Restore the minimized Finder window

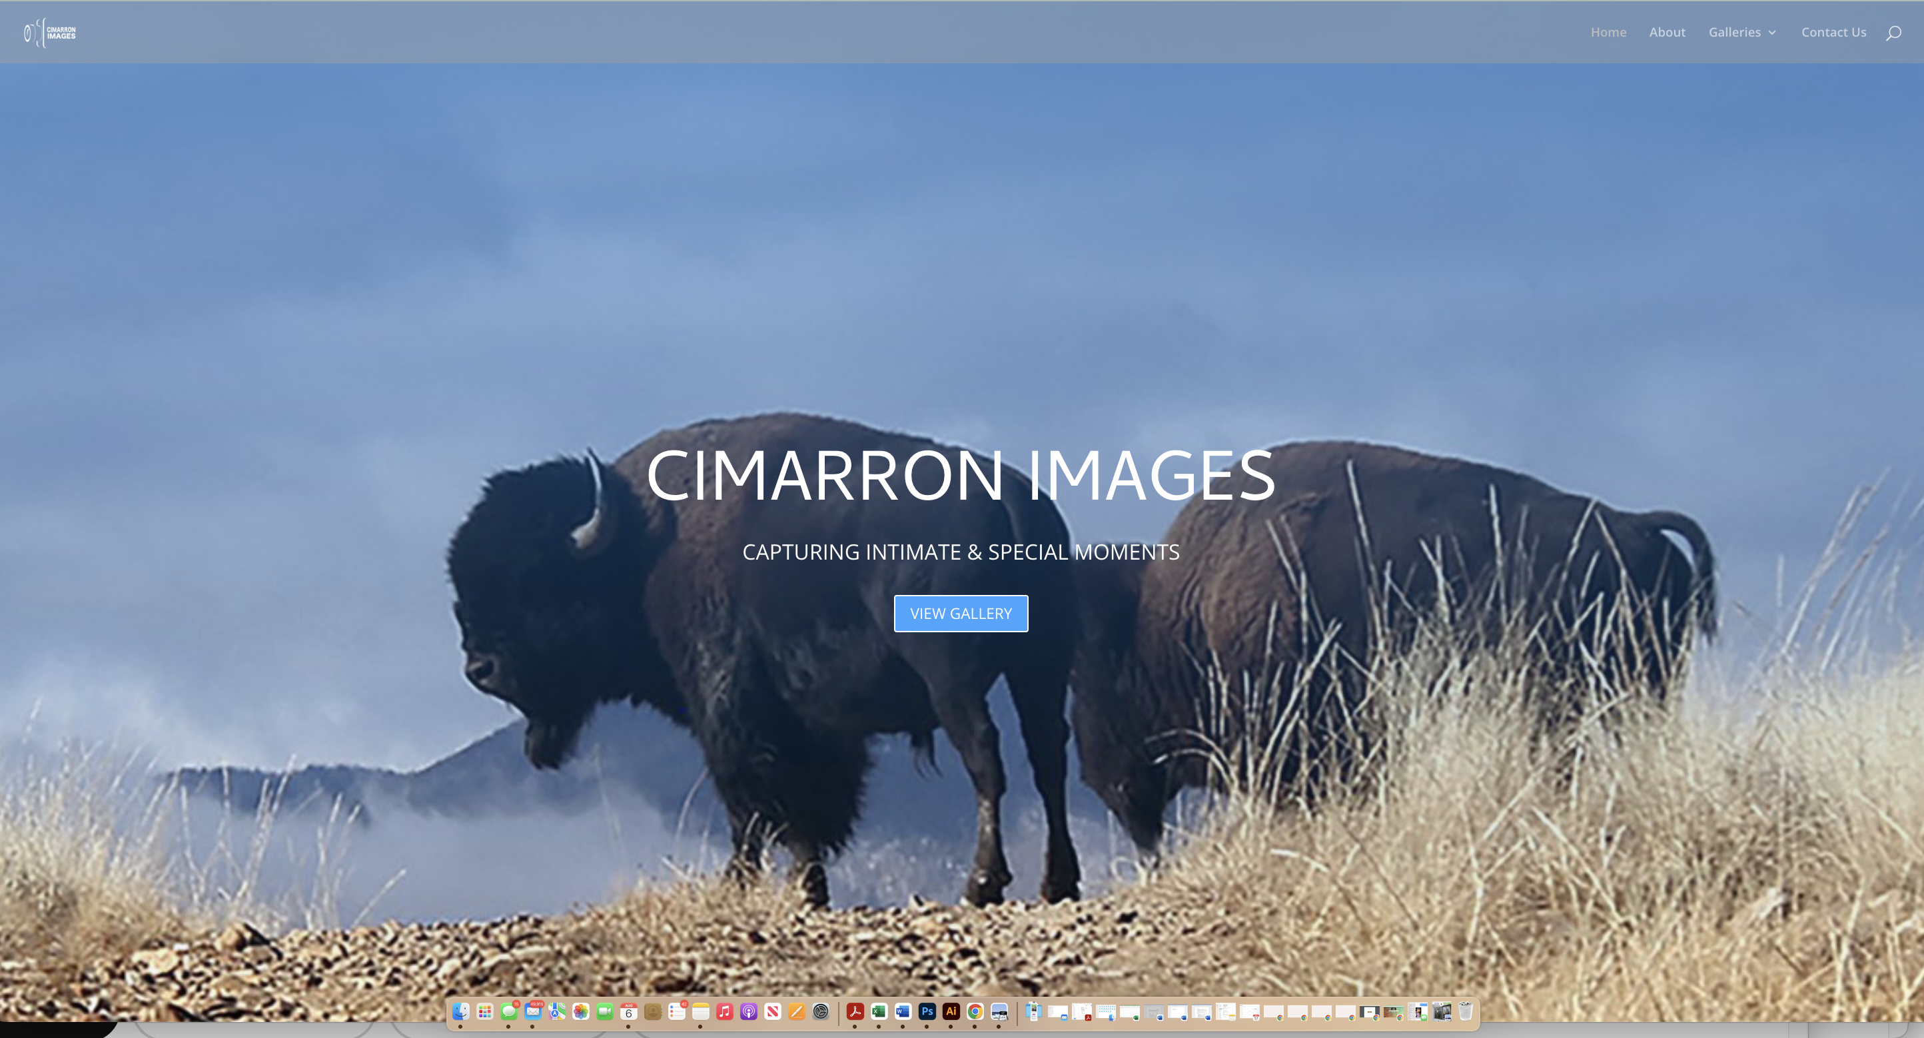click(1106, 1013)
